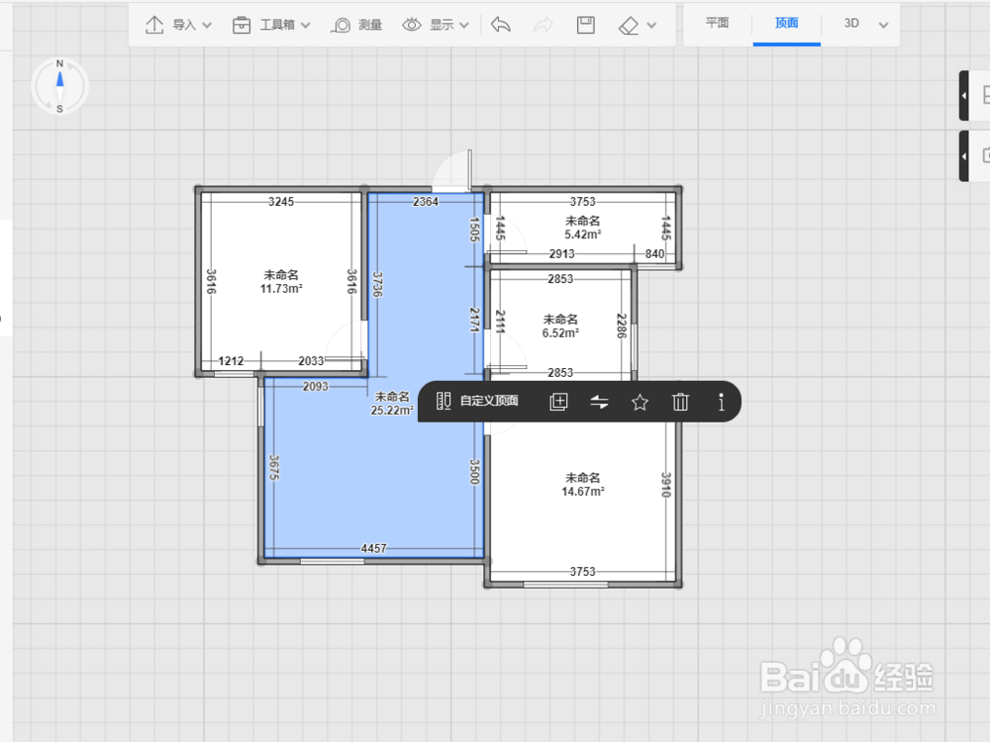
Task: Switch to the 顶面 tab
Action: 787,24
